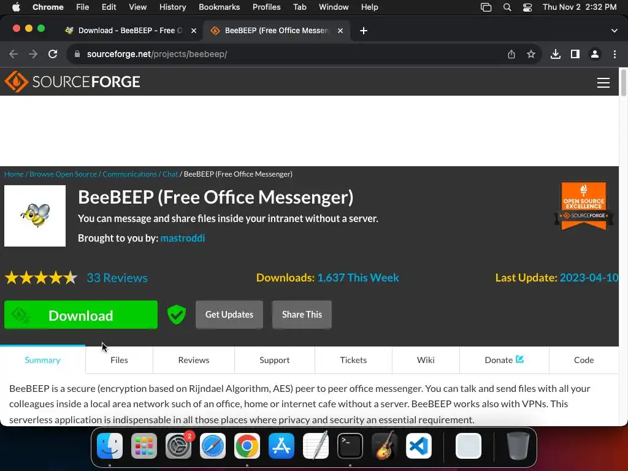Open the Donate tab
This screenshot has height=471, width=628.
pyautogui.click(x=504, y=360)
